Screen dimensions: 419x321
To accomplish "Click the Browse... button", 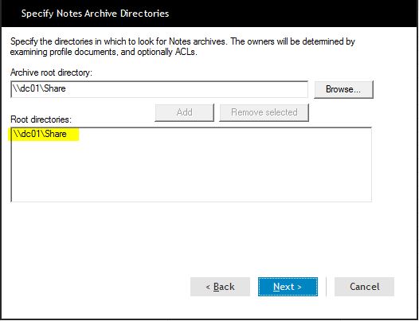I will (343, 89).
